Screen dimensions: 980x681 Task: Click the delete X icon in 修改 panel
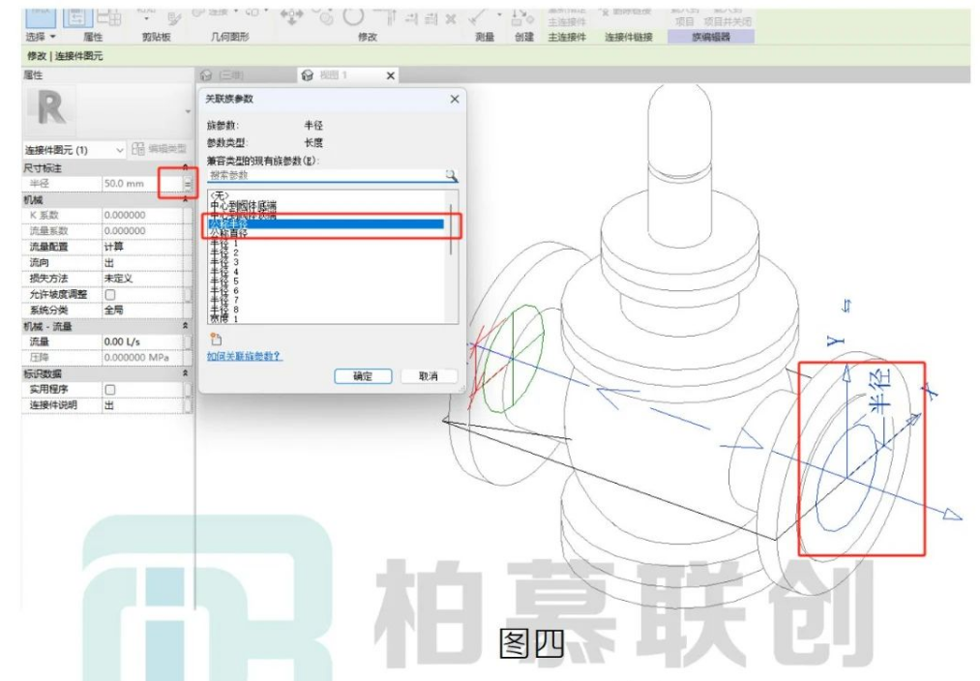coord(451,19)
